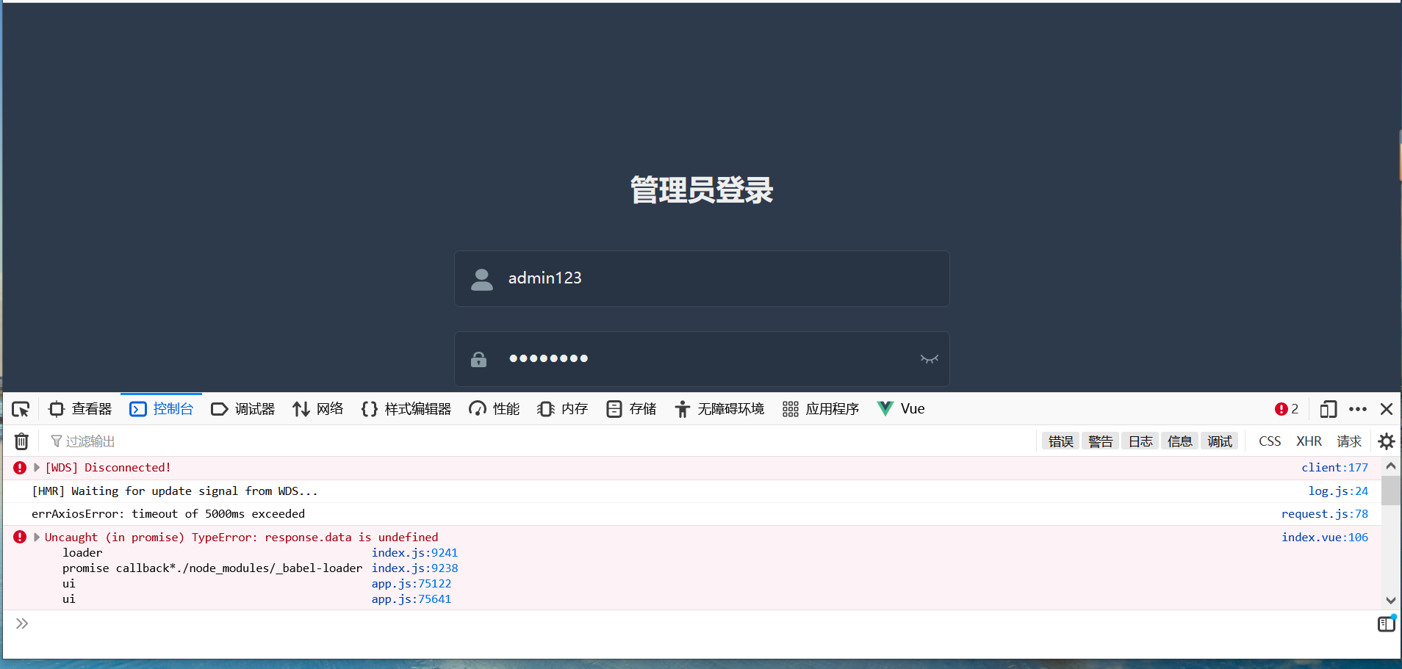
Task: Open index.vue:106 source link
Action: [1324, 537]
